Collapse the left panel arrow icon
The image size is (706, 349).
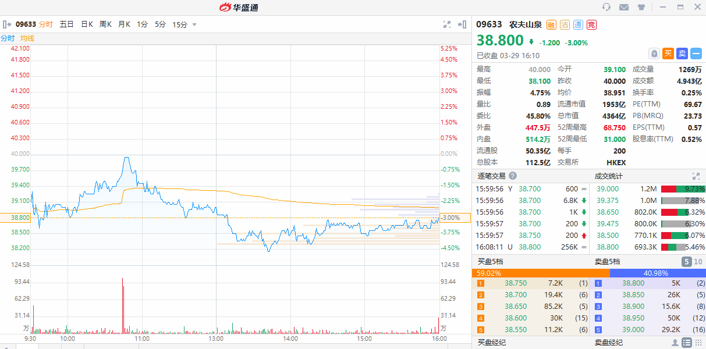click(x=7, y=24)
